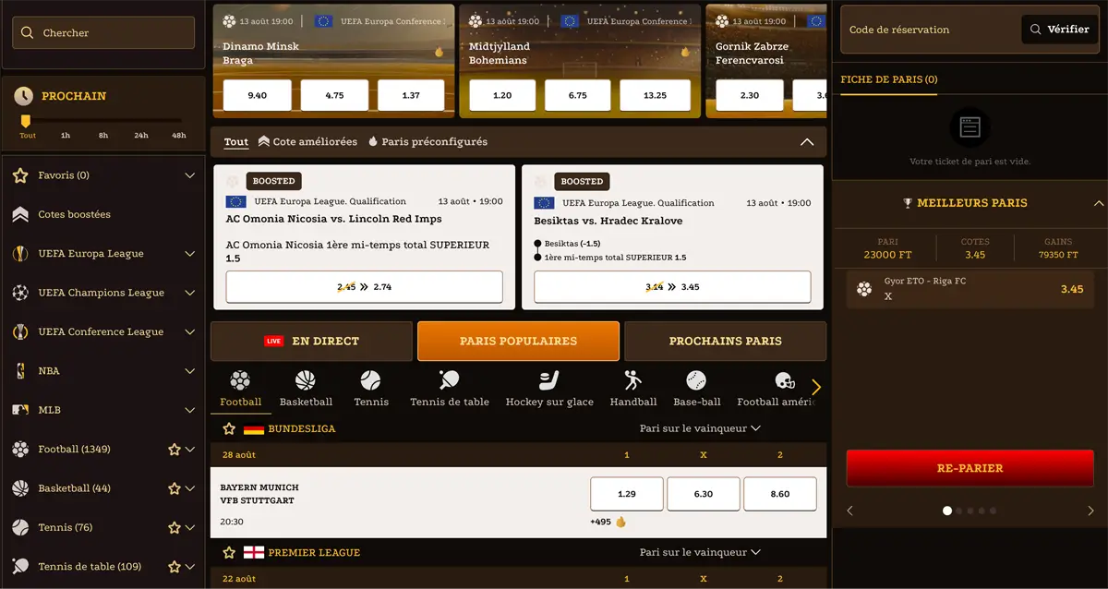Open the FICHE DE PARIS (0) tab
1108x589 pixels.
(x=888, y=79)
